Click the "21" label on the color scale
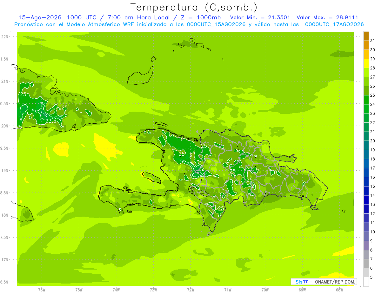This screenshot has height=294, width=381. coord(373,132)
